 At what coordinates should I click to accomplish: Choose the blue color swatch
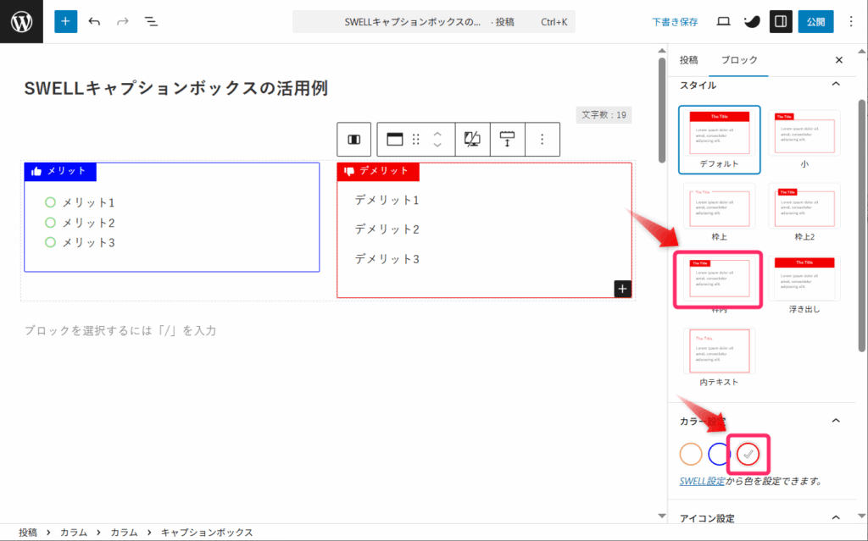point(719,454)
